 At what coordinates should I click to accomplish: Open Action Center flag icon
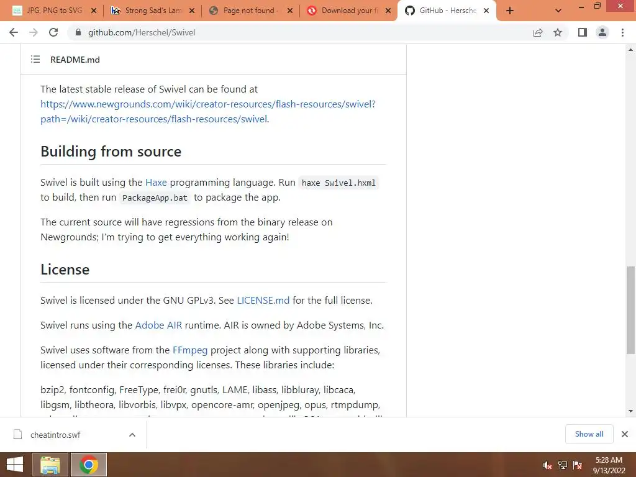pyautogui.click(x=578, y=465)
